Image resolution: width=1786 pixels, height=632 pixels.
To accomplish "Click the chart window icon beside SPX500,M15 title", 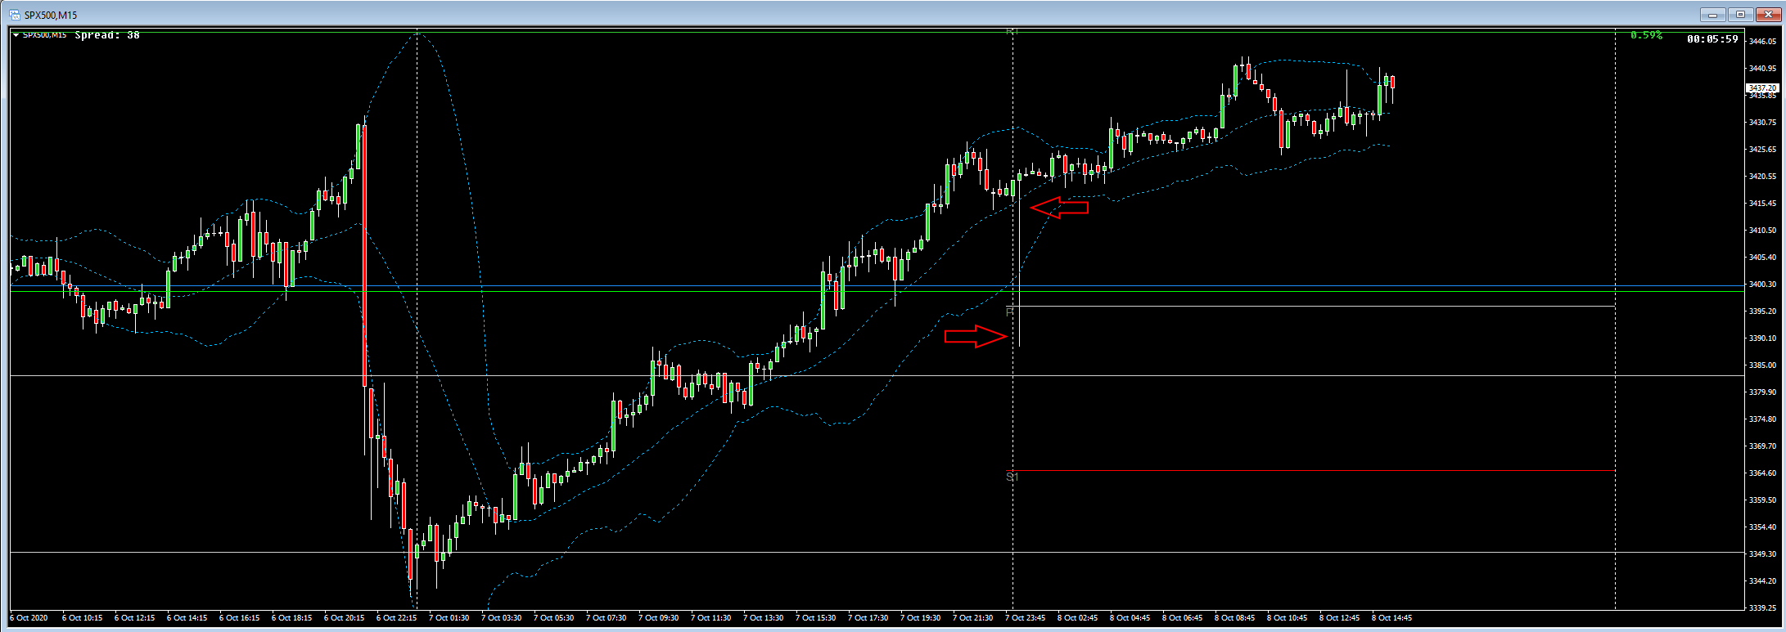I will 14,15.
